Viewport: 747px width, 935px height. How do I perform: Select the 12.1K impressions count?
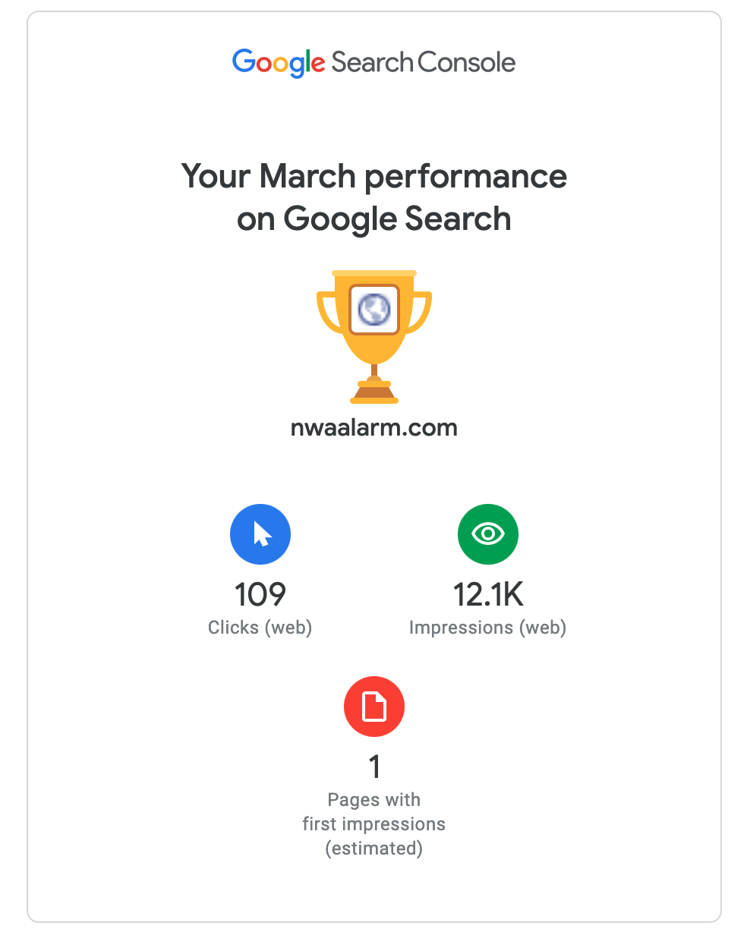point(487,595)
